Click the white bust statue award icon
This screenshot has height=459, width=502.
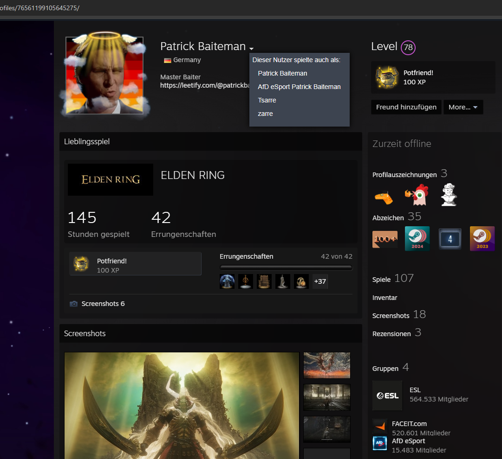(448, 195)
